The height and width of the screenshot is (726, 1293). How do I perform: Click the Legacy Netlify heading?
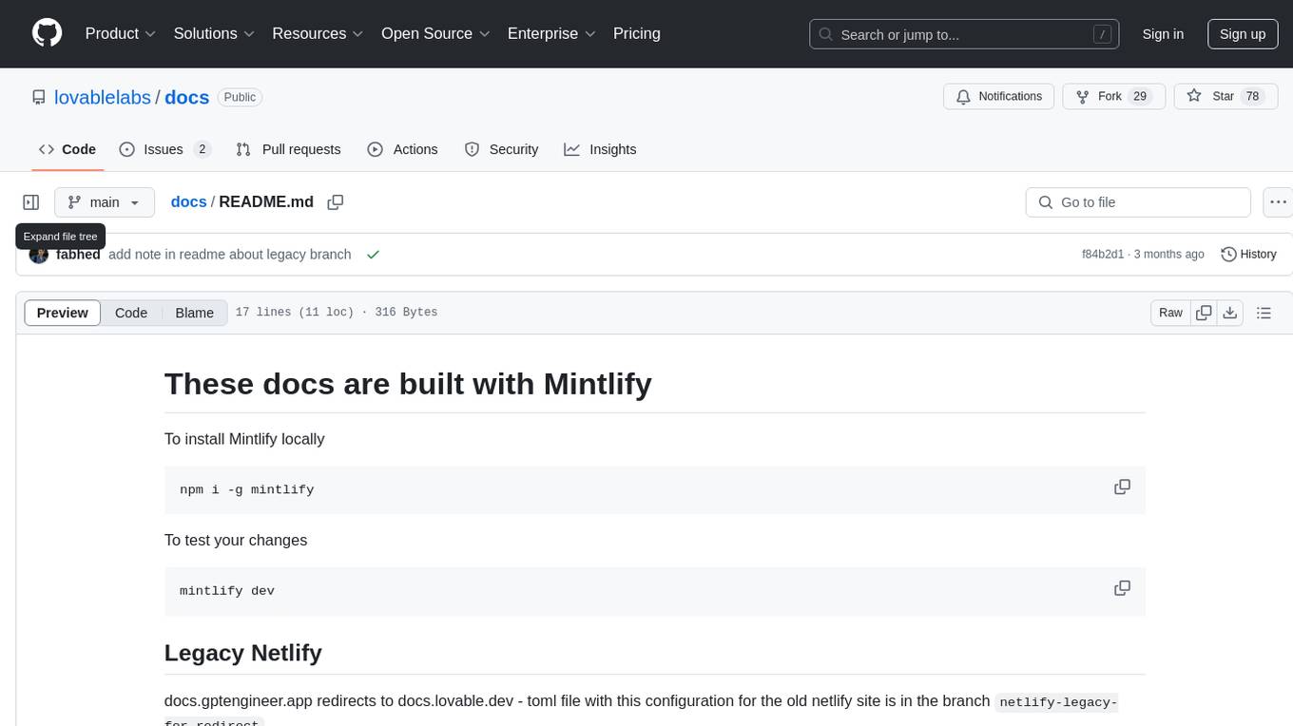243,653
